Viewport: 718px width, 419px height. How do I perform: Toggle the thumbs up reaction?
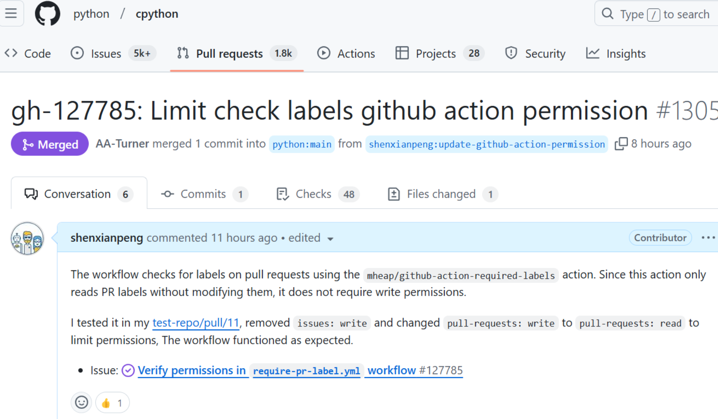112,403
